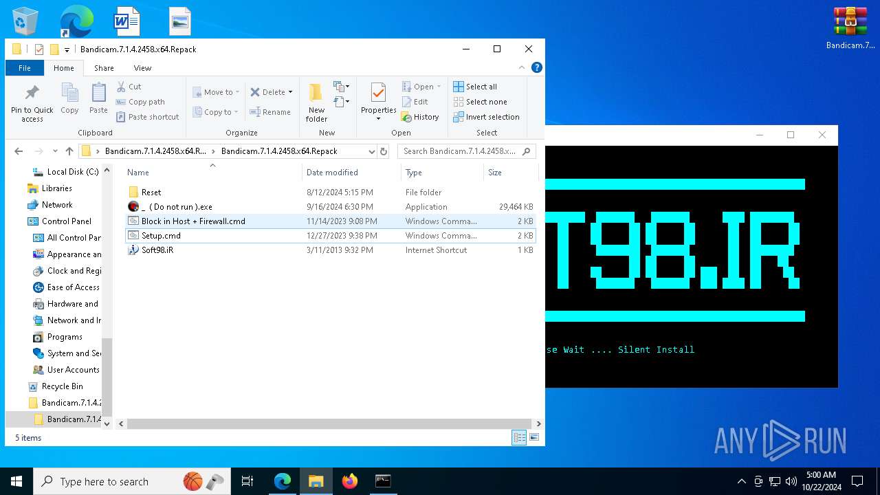Viewport: 880px width, 495px height.
Task: Open Customize Quick Access Toolbar dropdown
Action: tap(67, 49)
